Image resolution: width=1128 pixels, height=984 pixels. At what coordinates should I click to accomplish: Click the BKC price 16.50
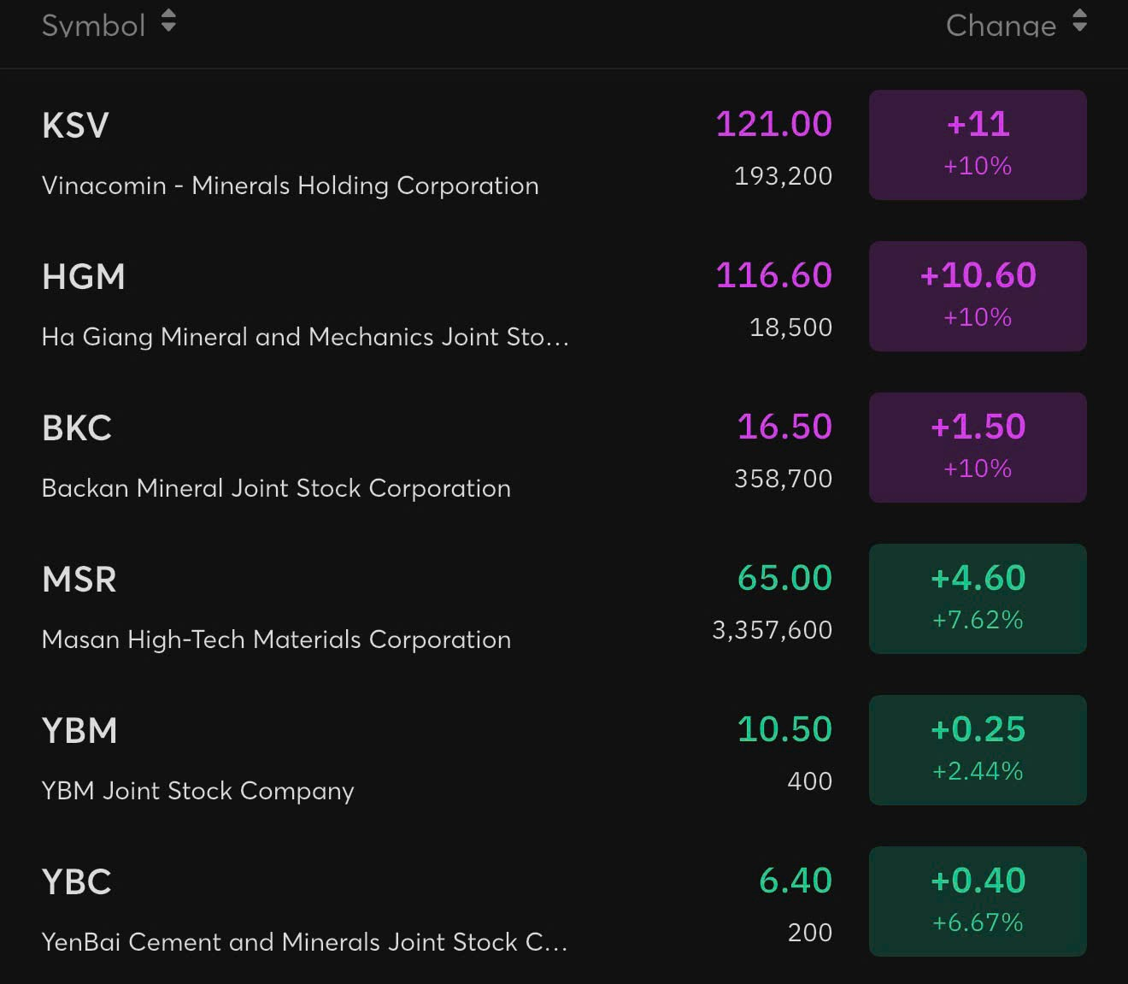click(x=784, y=427)
